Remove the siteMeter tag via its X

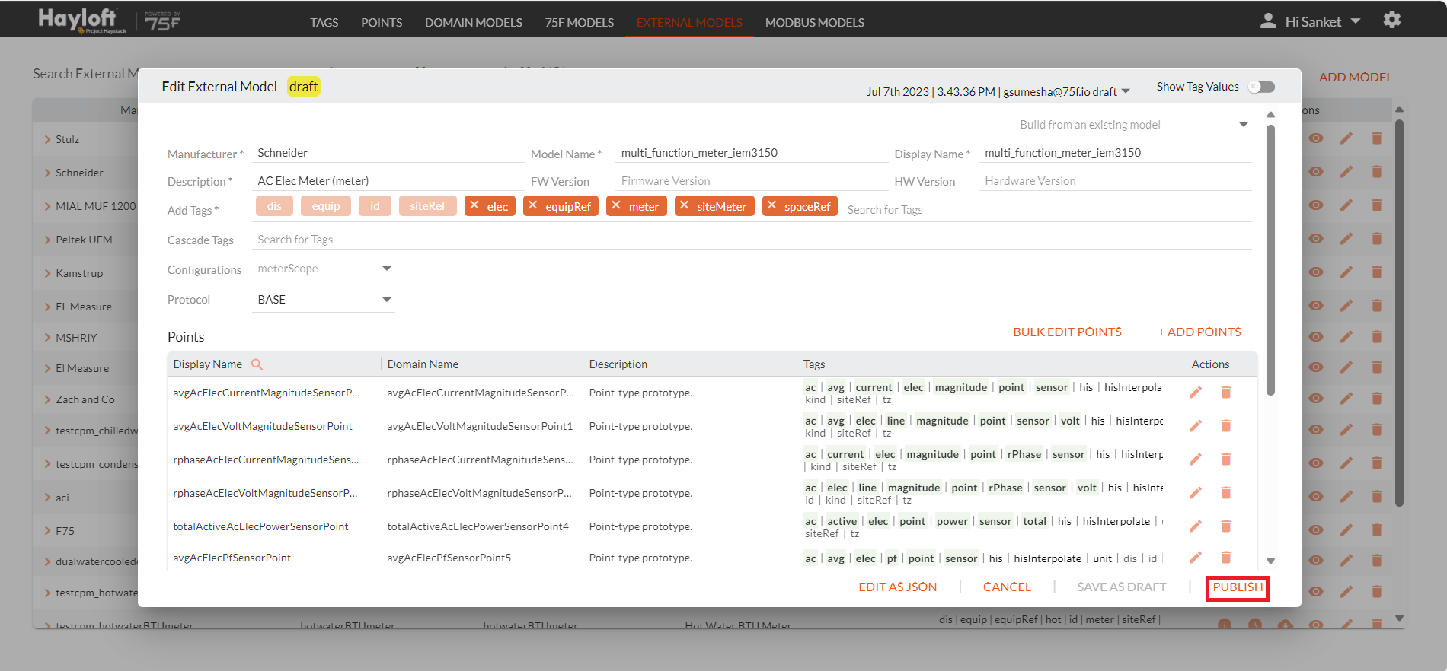click(x=685, y=205)
